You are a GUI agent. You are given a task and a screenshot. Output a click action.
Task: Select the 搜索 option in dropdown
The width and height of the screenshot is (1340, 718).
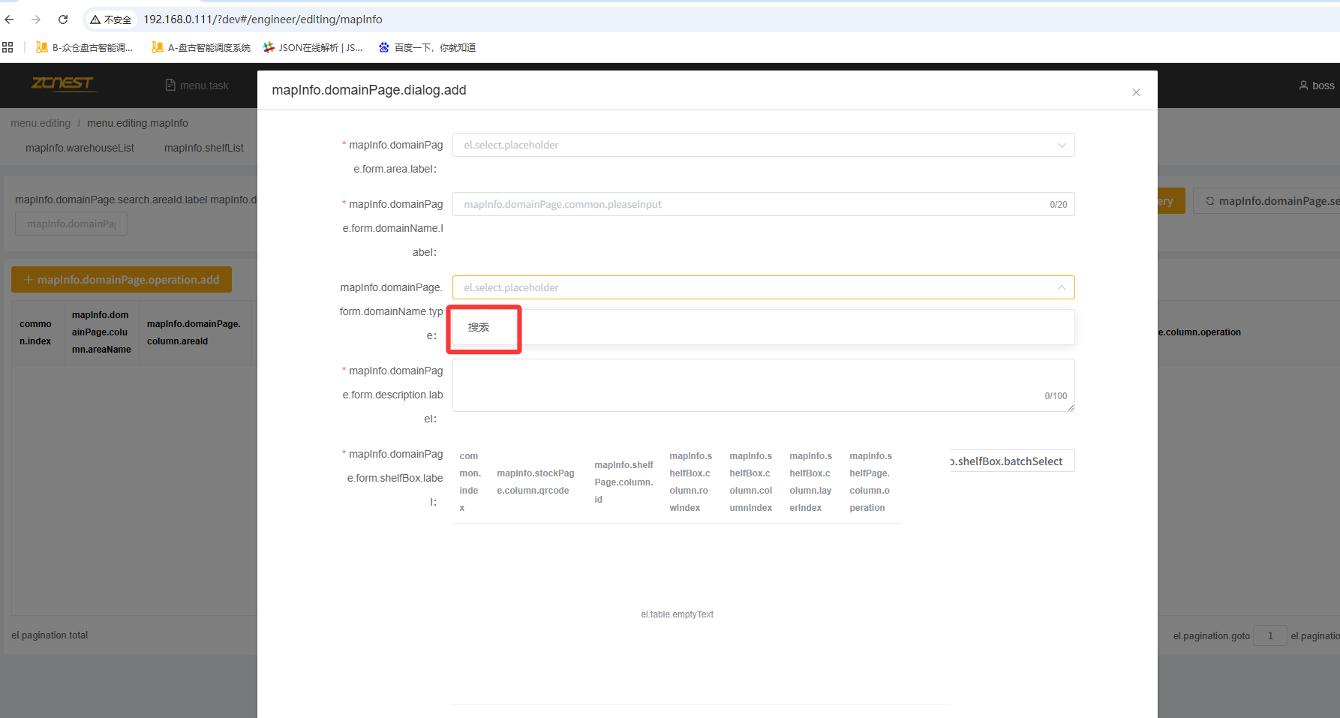(x=479, y=327)
